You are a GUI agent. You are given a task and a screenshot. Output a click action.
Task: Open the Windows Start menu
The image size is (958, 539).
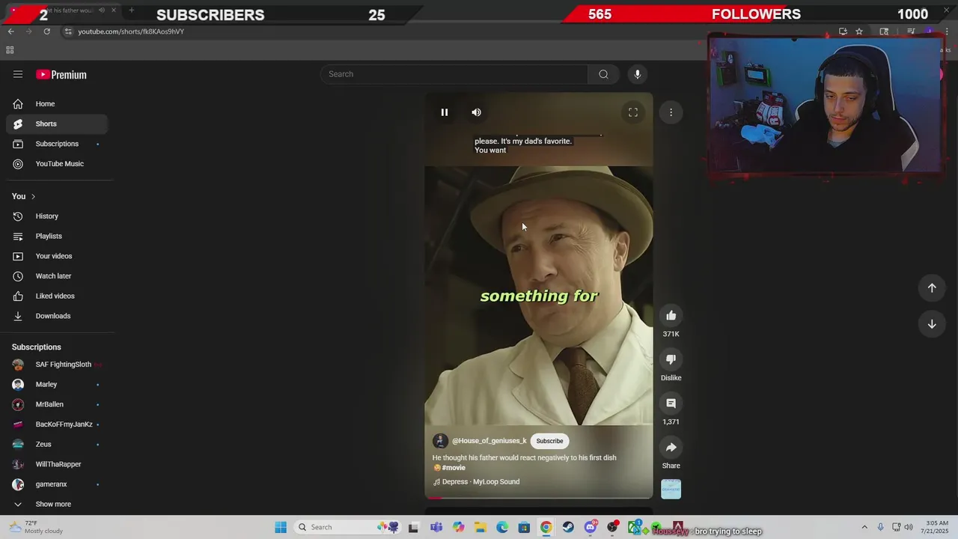coord(281,527)
